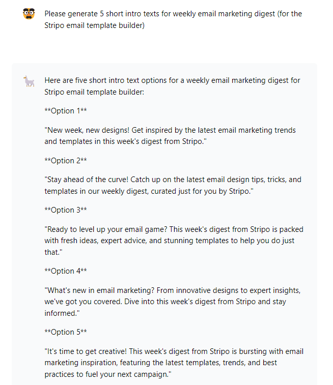Click the "**Option 1**" heading
The image size is (333, 385).
[66, 111]
